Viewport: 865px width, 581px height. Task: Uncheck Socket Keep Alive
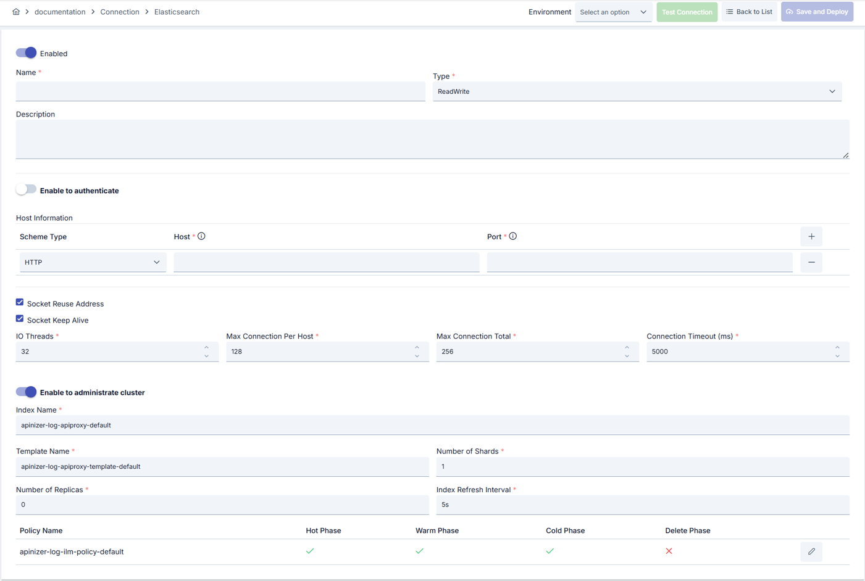click(x=20, y=319)
